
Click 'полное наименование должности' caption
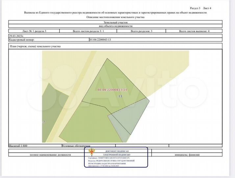(x=50, y=154)
